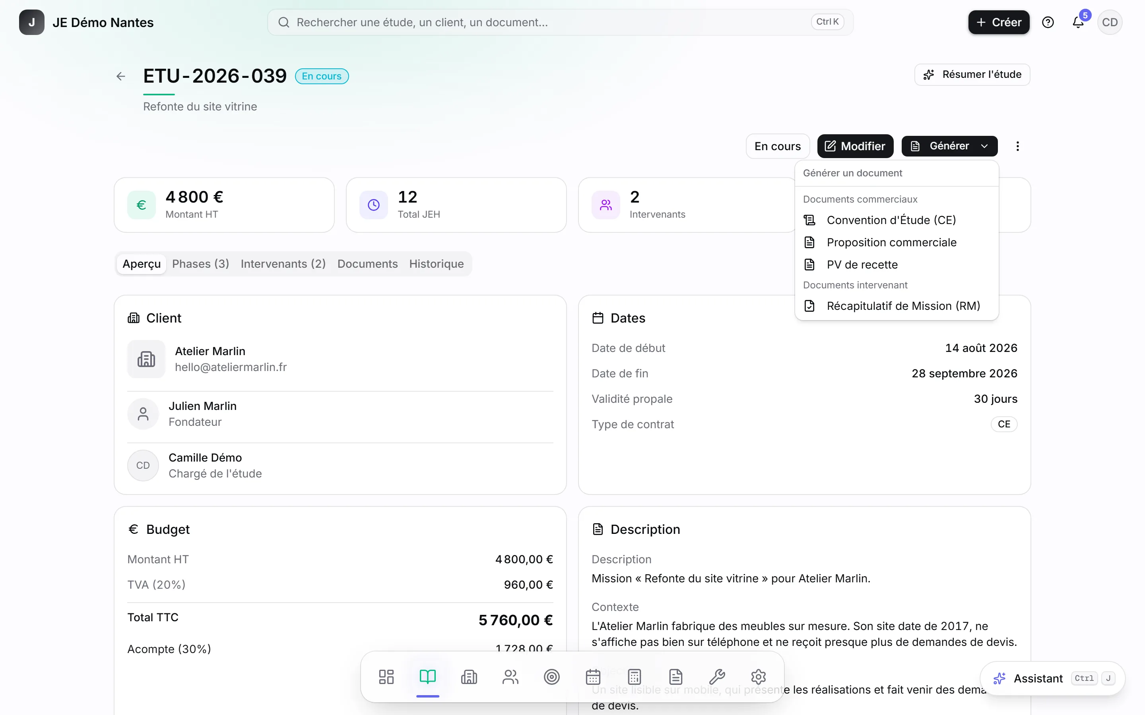The image size is (1145, 715).
Task: Open the documents page icon in dock
Action: click(x=675, y=677)
